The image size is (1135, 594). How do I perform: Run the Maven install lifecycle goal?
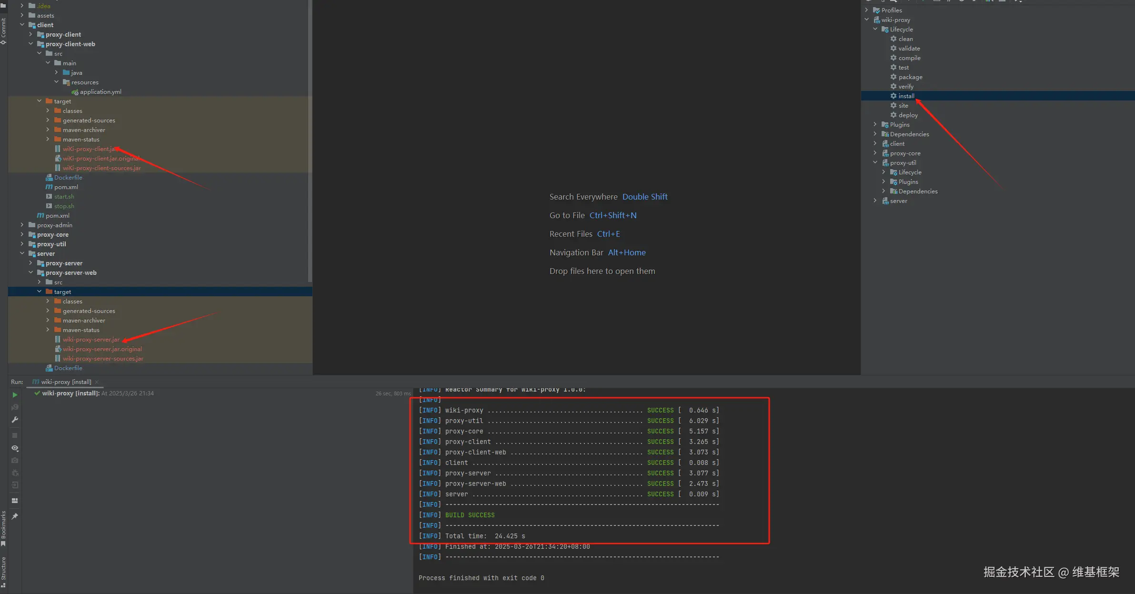tap(905, 96)
